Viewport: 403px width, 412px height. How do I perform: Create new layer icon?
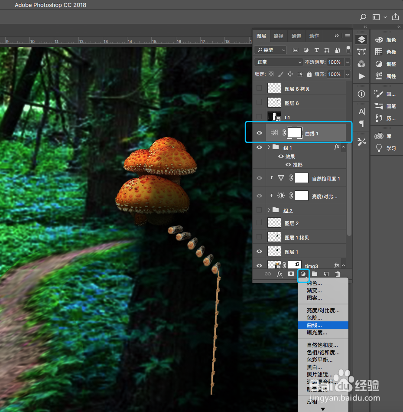point(326,274)
